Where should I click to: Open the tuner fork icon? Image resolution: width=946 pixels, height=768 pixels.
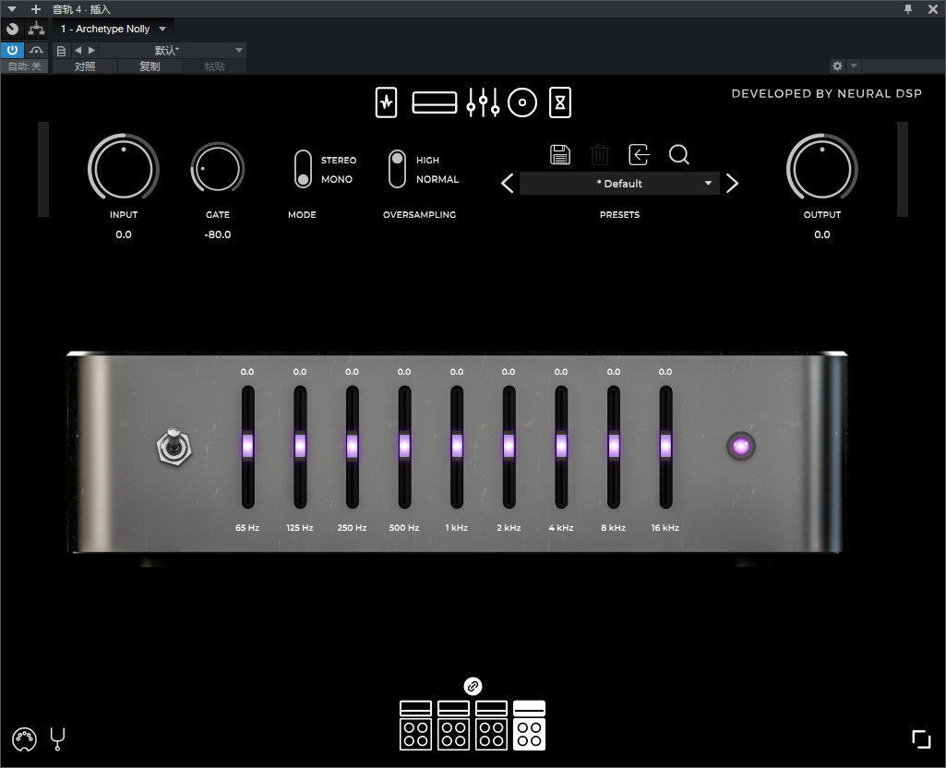(58, 739)
